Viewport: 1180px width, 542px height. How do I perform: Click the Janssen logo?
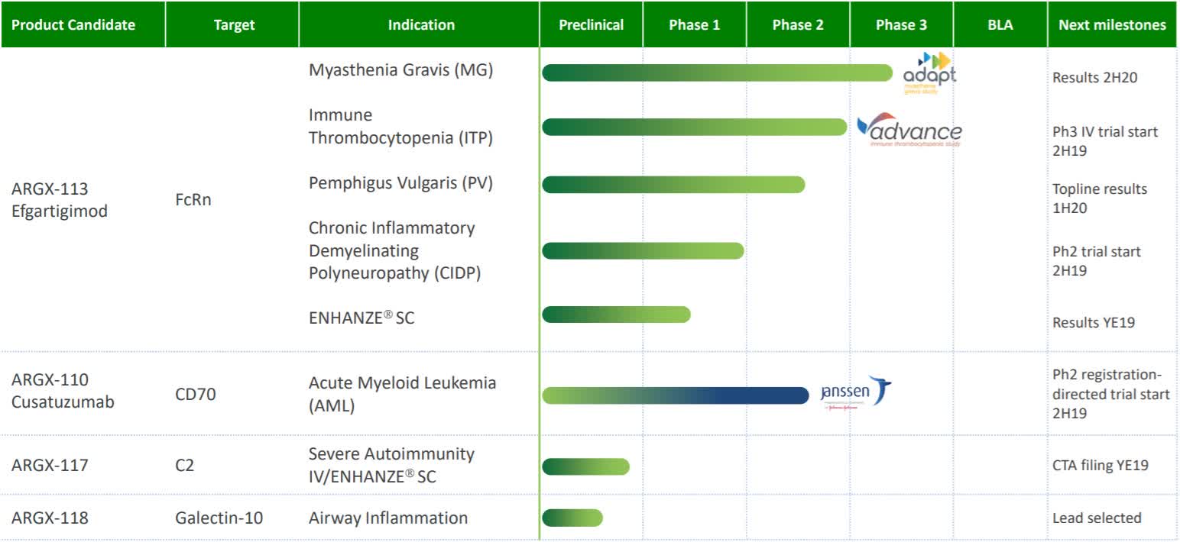pos(855,393)
